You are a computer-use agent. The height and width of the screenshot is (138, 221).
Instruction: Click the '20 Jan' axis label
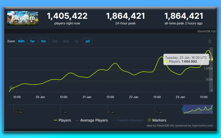click(40, 97)
